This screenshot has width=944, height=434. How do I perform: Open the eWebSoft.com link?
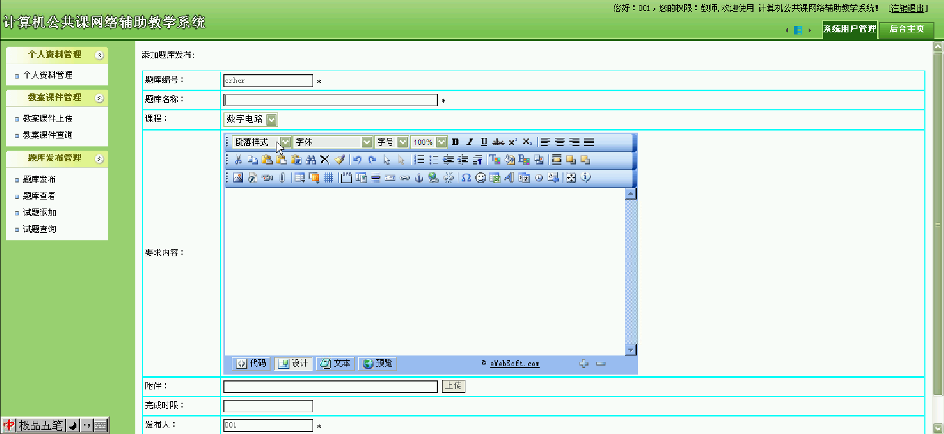pos(515,363)
